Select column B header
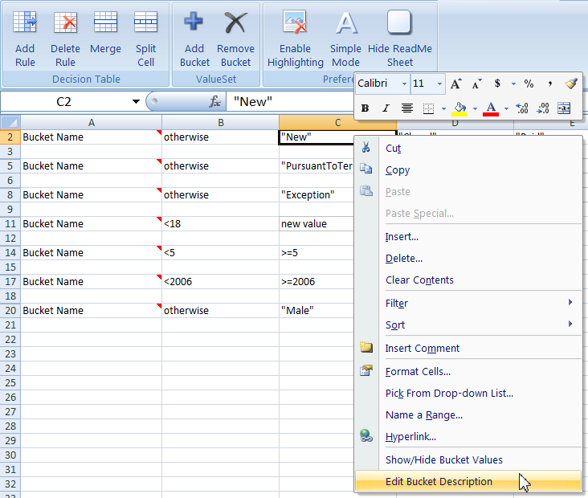 coord(220,123)
